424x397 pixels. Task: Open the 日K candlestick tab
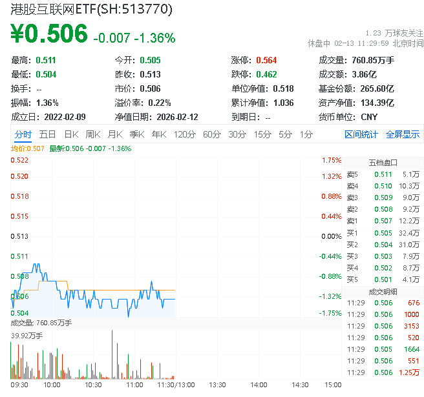[70, 134]
